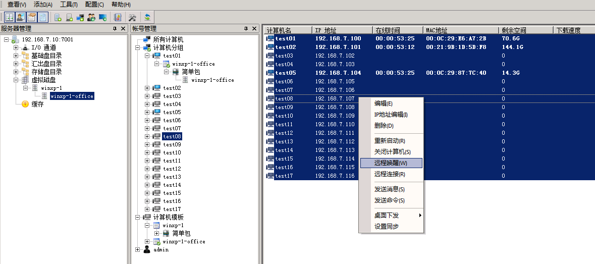Pin the 帐号管理 panel
Viewport: 595px width, 264px height.
[246, 29]
